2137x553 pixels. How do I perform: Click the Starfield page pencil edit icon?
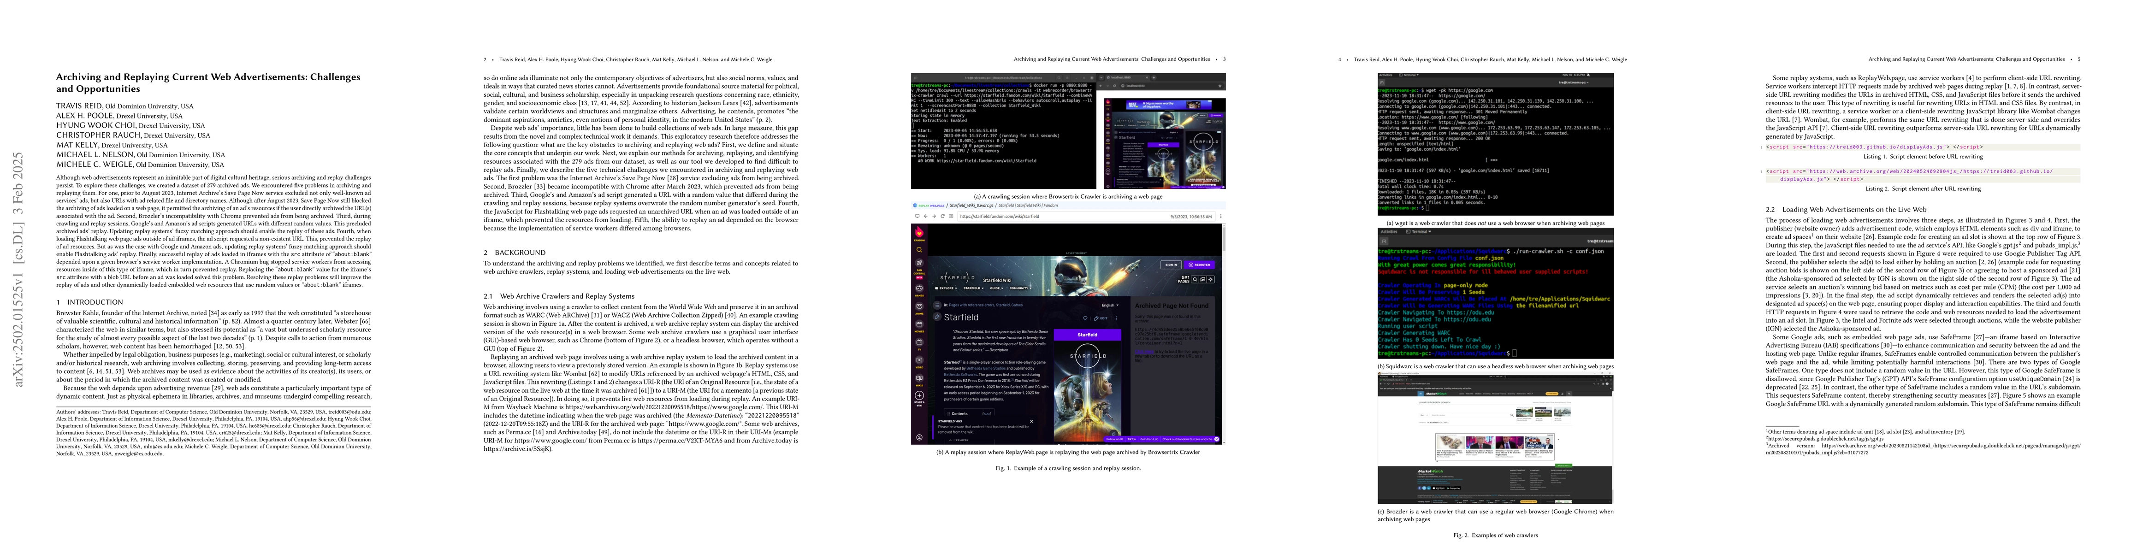click(936, 317)
